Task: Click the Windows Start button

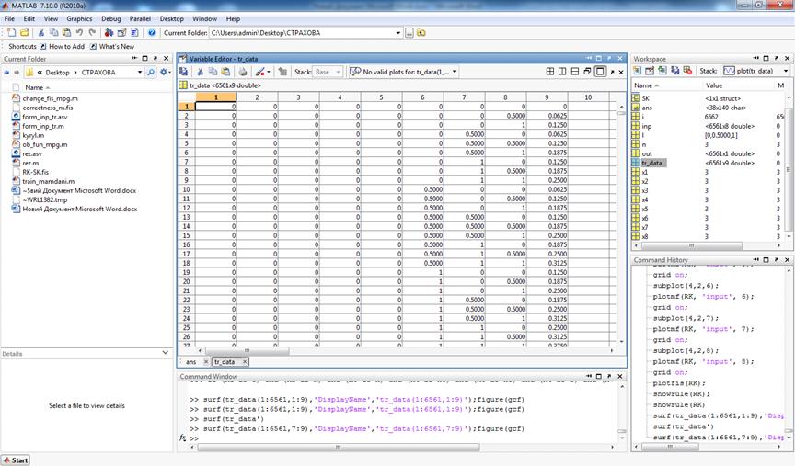Action: (x=16, y=460)
